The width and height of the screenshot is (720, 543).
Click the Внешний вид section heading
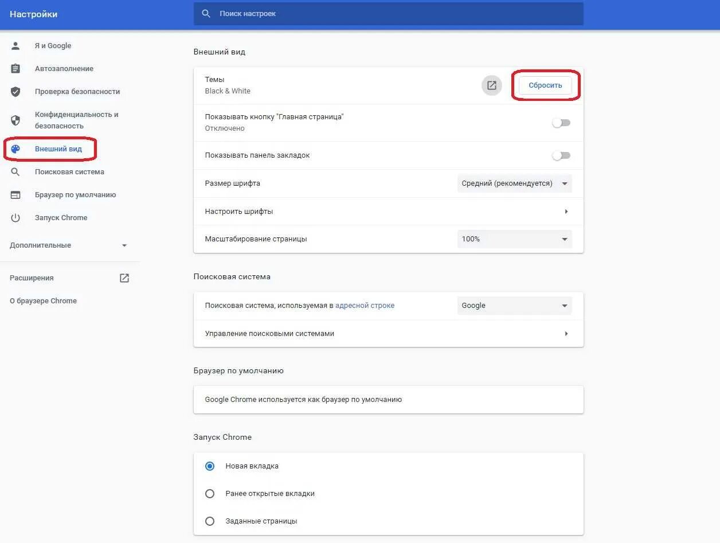click(x=220, y=52)
